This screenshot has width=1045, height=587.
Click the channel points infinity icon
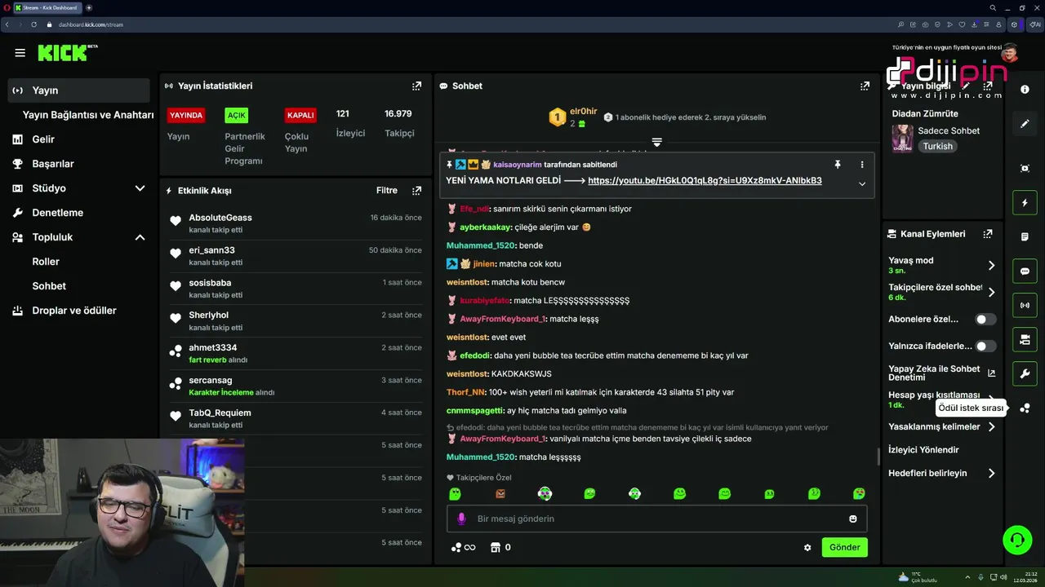click(x=464, y=548)
